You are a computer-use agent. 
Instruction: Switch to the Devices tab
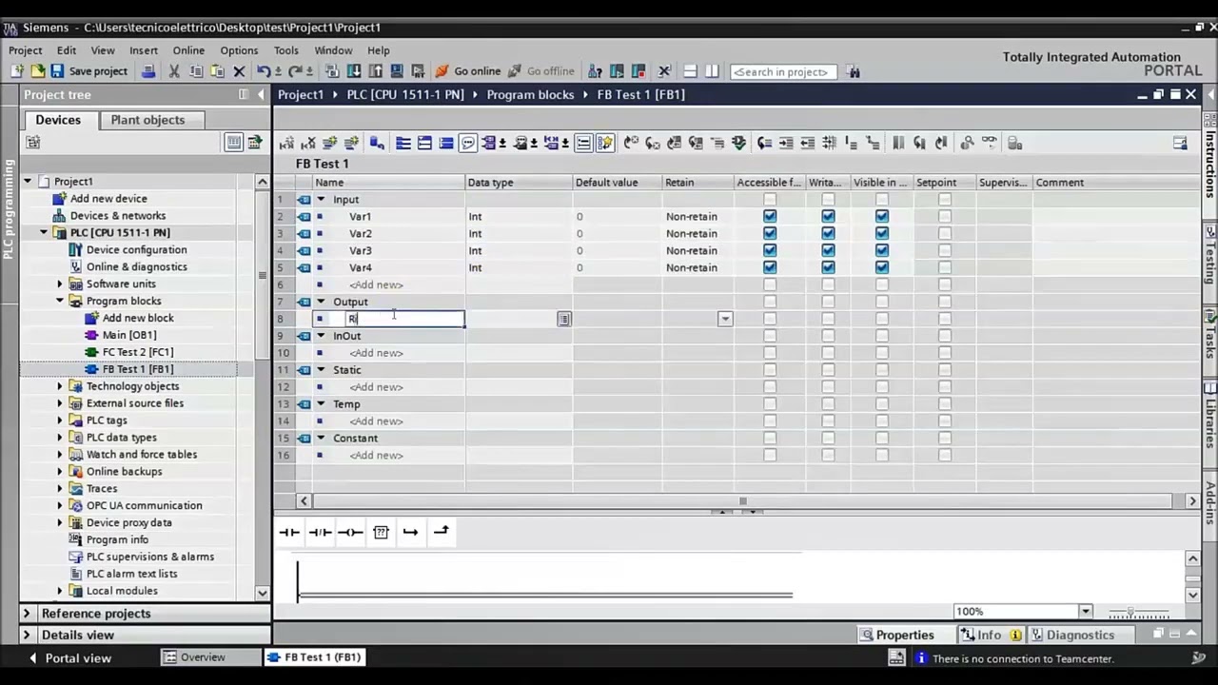click(x=58, y=120)
